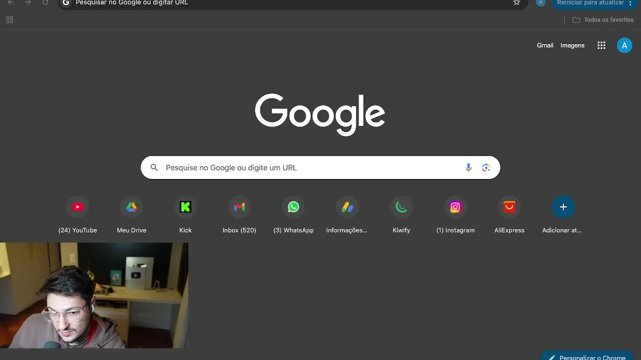Open Chrome profile avatar in toolbar
Viewport: 641px width, 360px height.
click(x=540, y=2)
